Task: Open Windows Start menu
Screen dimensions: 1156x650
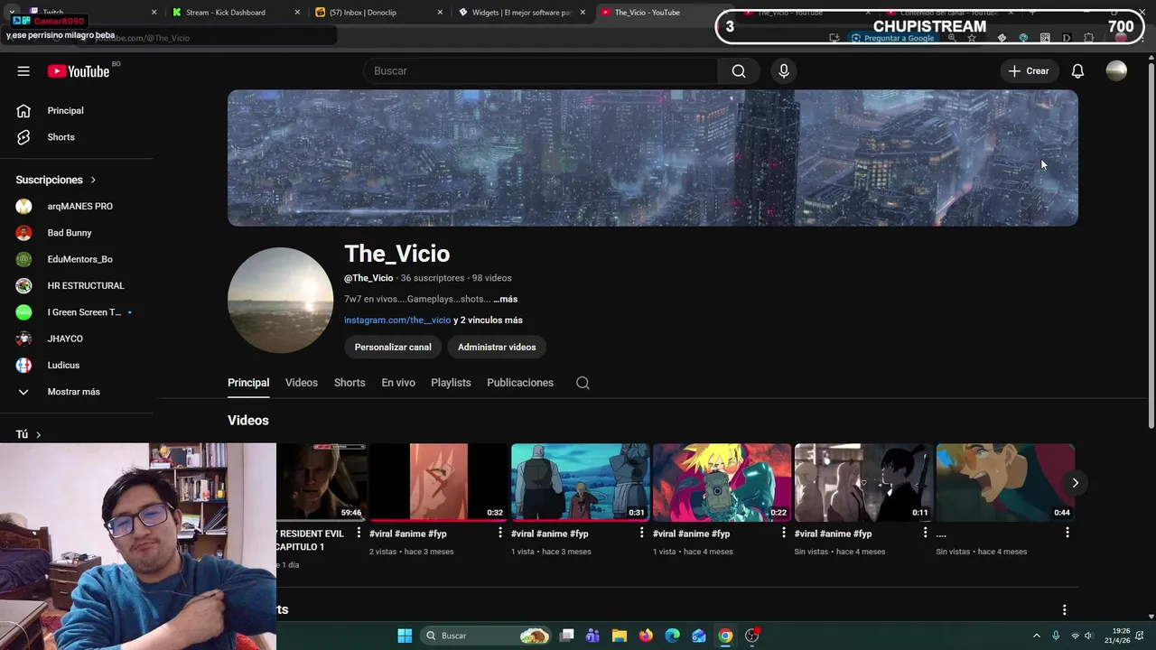Action: [x=405, y=636]
